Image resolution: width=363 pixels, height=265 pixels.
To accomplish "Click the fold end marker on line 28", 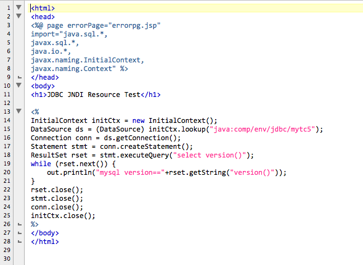I will pyautogui.click(x=20, y=242).
